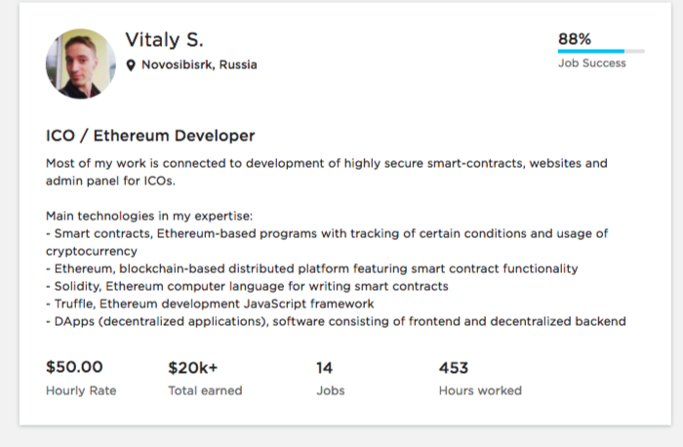Click the name Vitaly S.
683x447 pixels.
164,39
